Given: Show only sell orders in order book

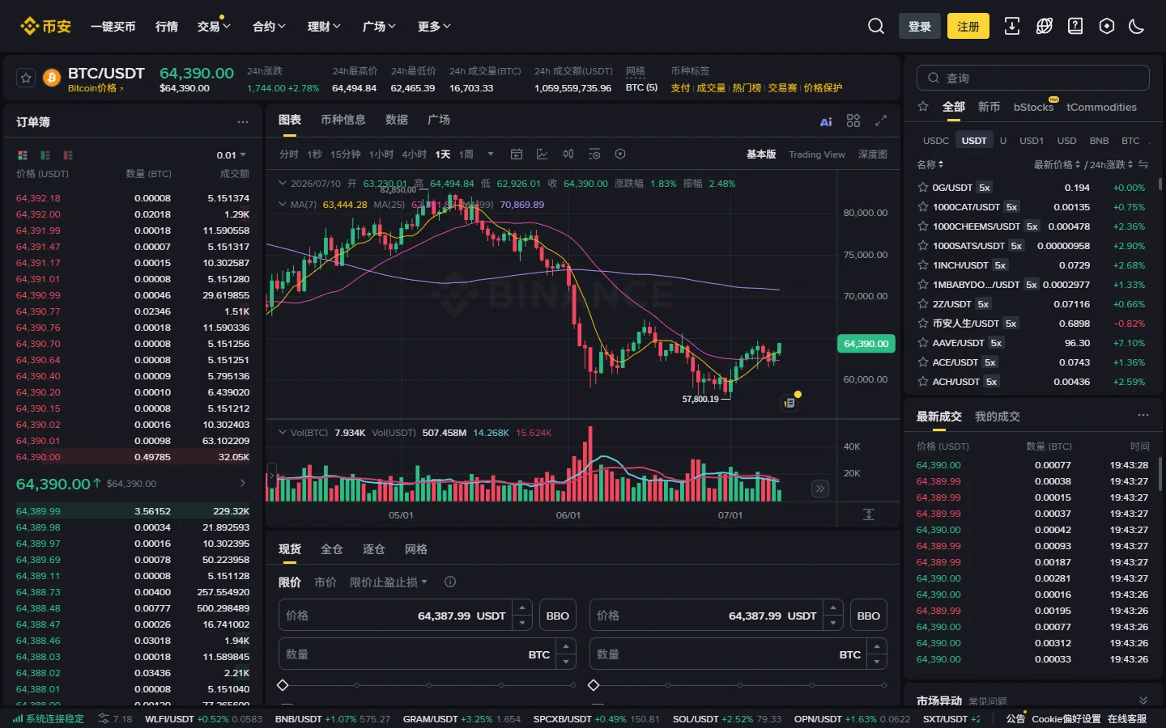Looking at the screenshot, I should [x=68, y=154].
